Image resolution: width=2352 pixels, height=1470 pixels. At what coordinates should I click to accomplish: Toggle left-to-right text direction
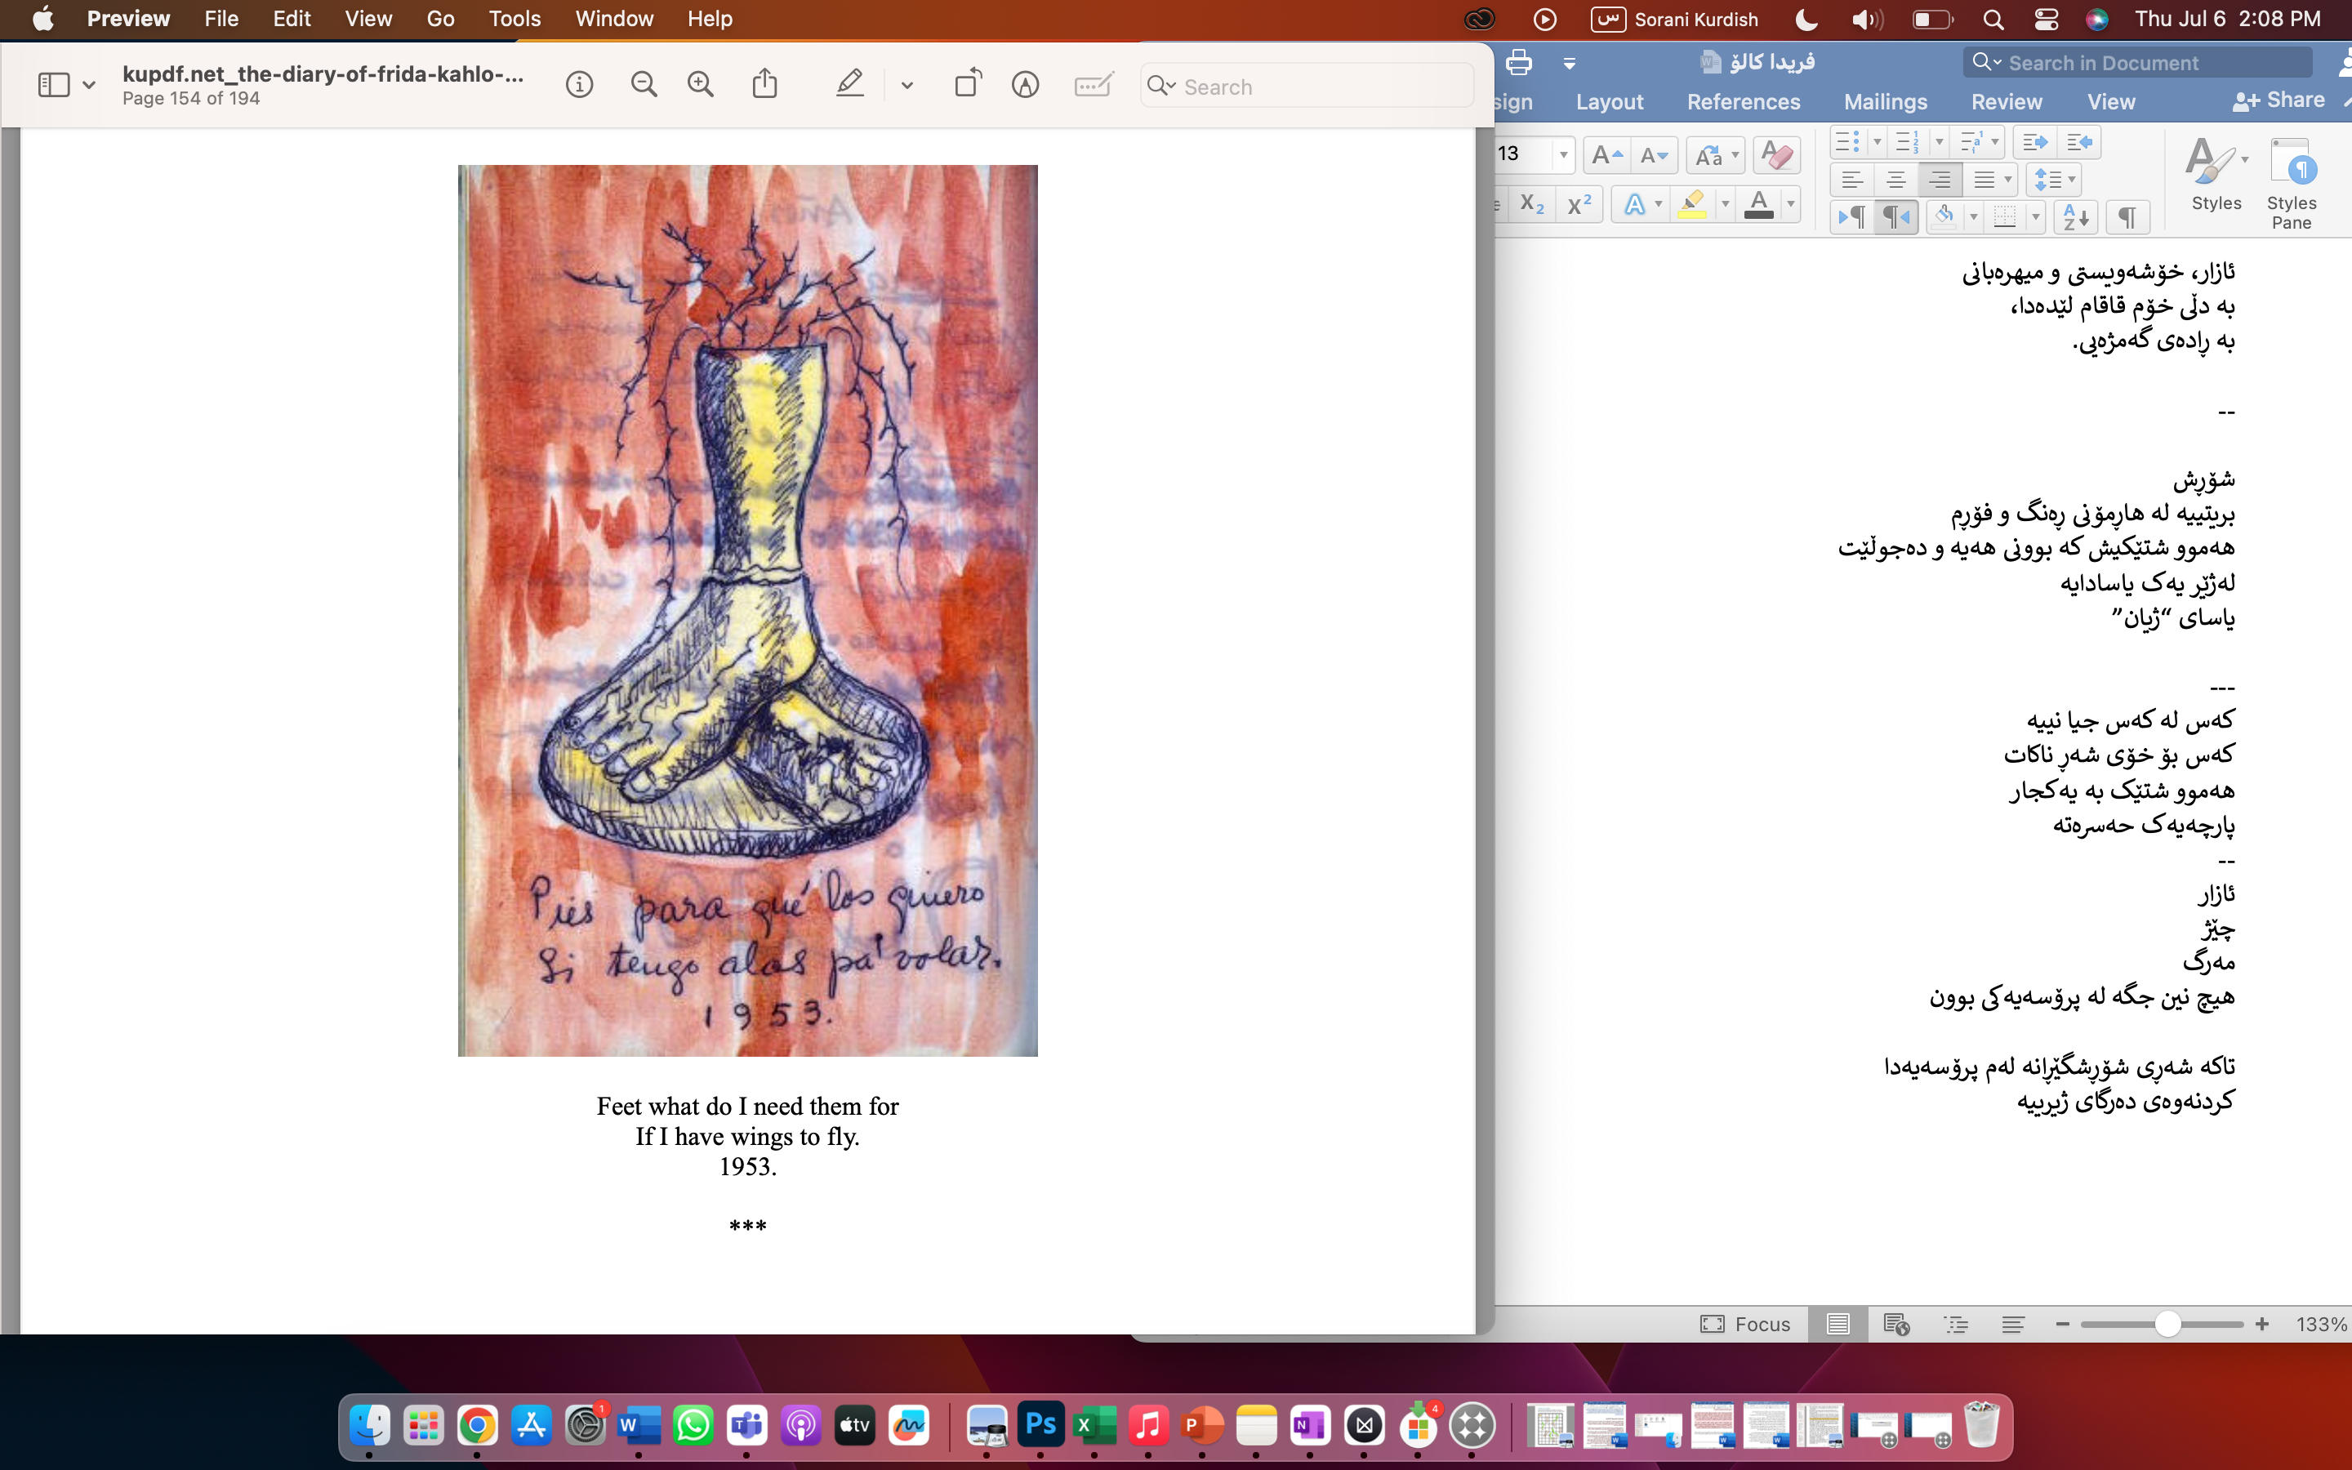1851,216
